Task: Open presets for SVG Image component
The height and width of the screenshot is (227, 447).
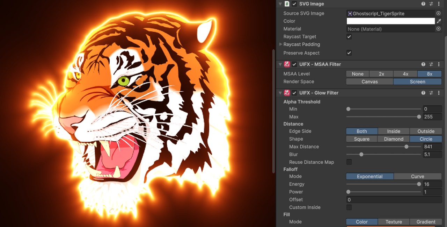Action: [431, 4]
